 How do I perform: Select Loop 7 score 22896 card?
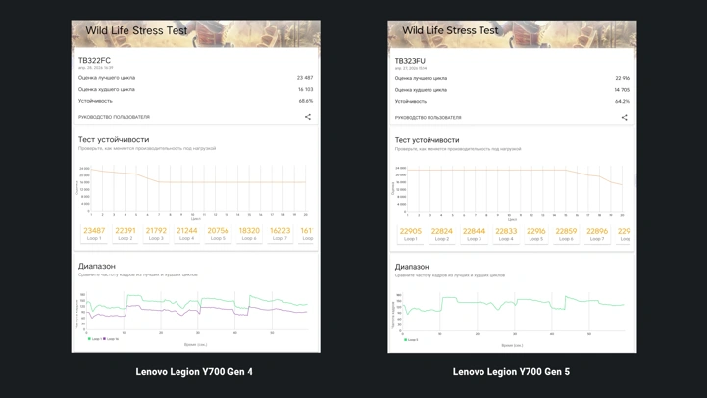click(597, 234)
